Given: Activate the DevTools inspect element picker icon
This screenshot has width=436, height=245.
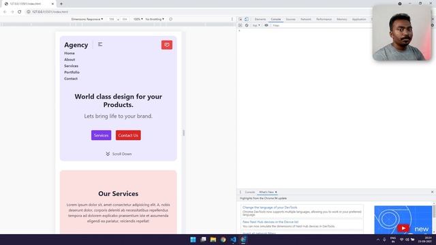Looking at the screenshot, I should click(x=240, y=19).
